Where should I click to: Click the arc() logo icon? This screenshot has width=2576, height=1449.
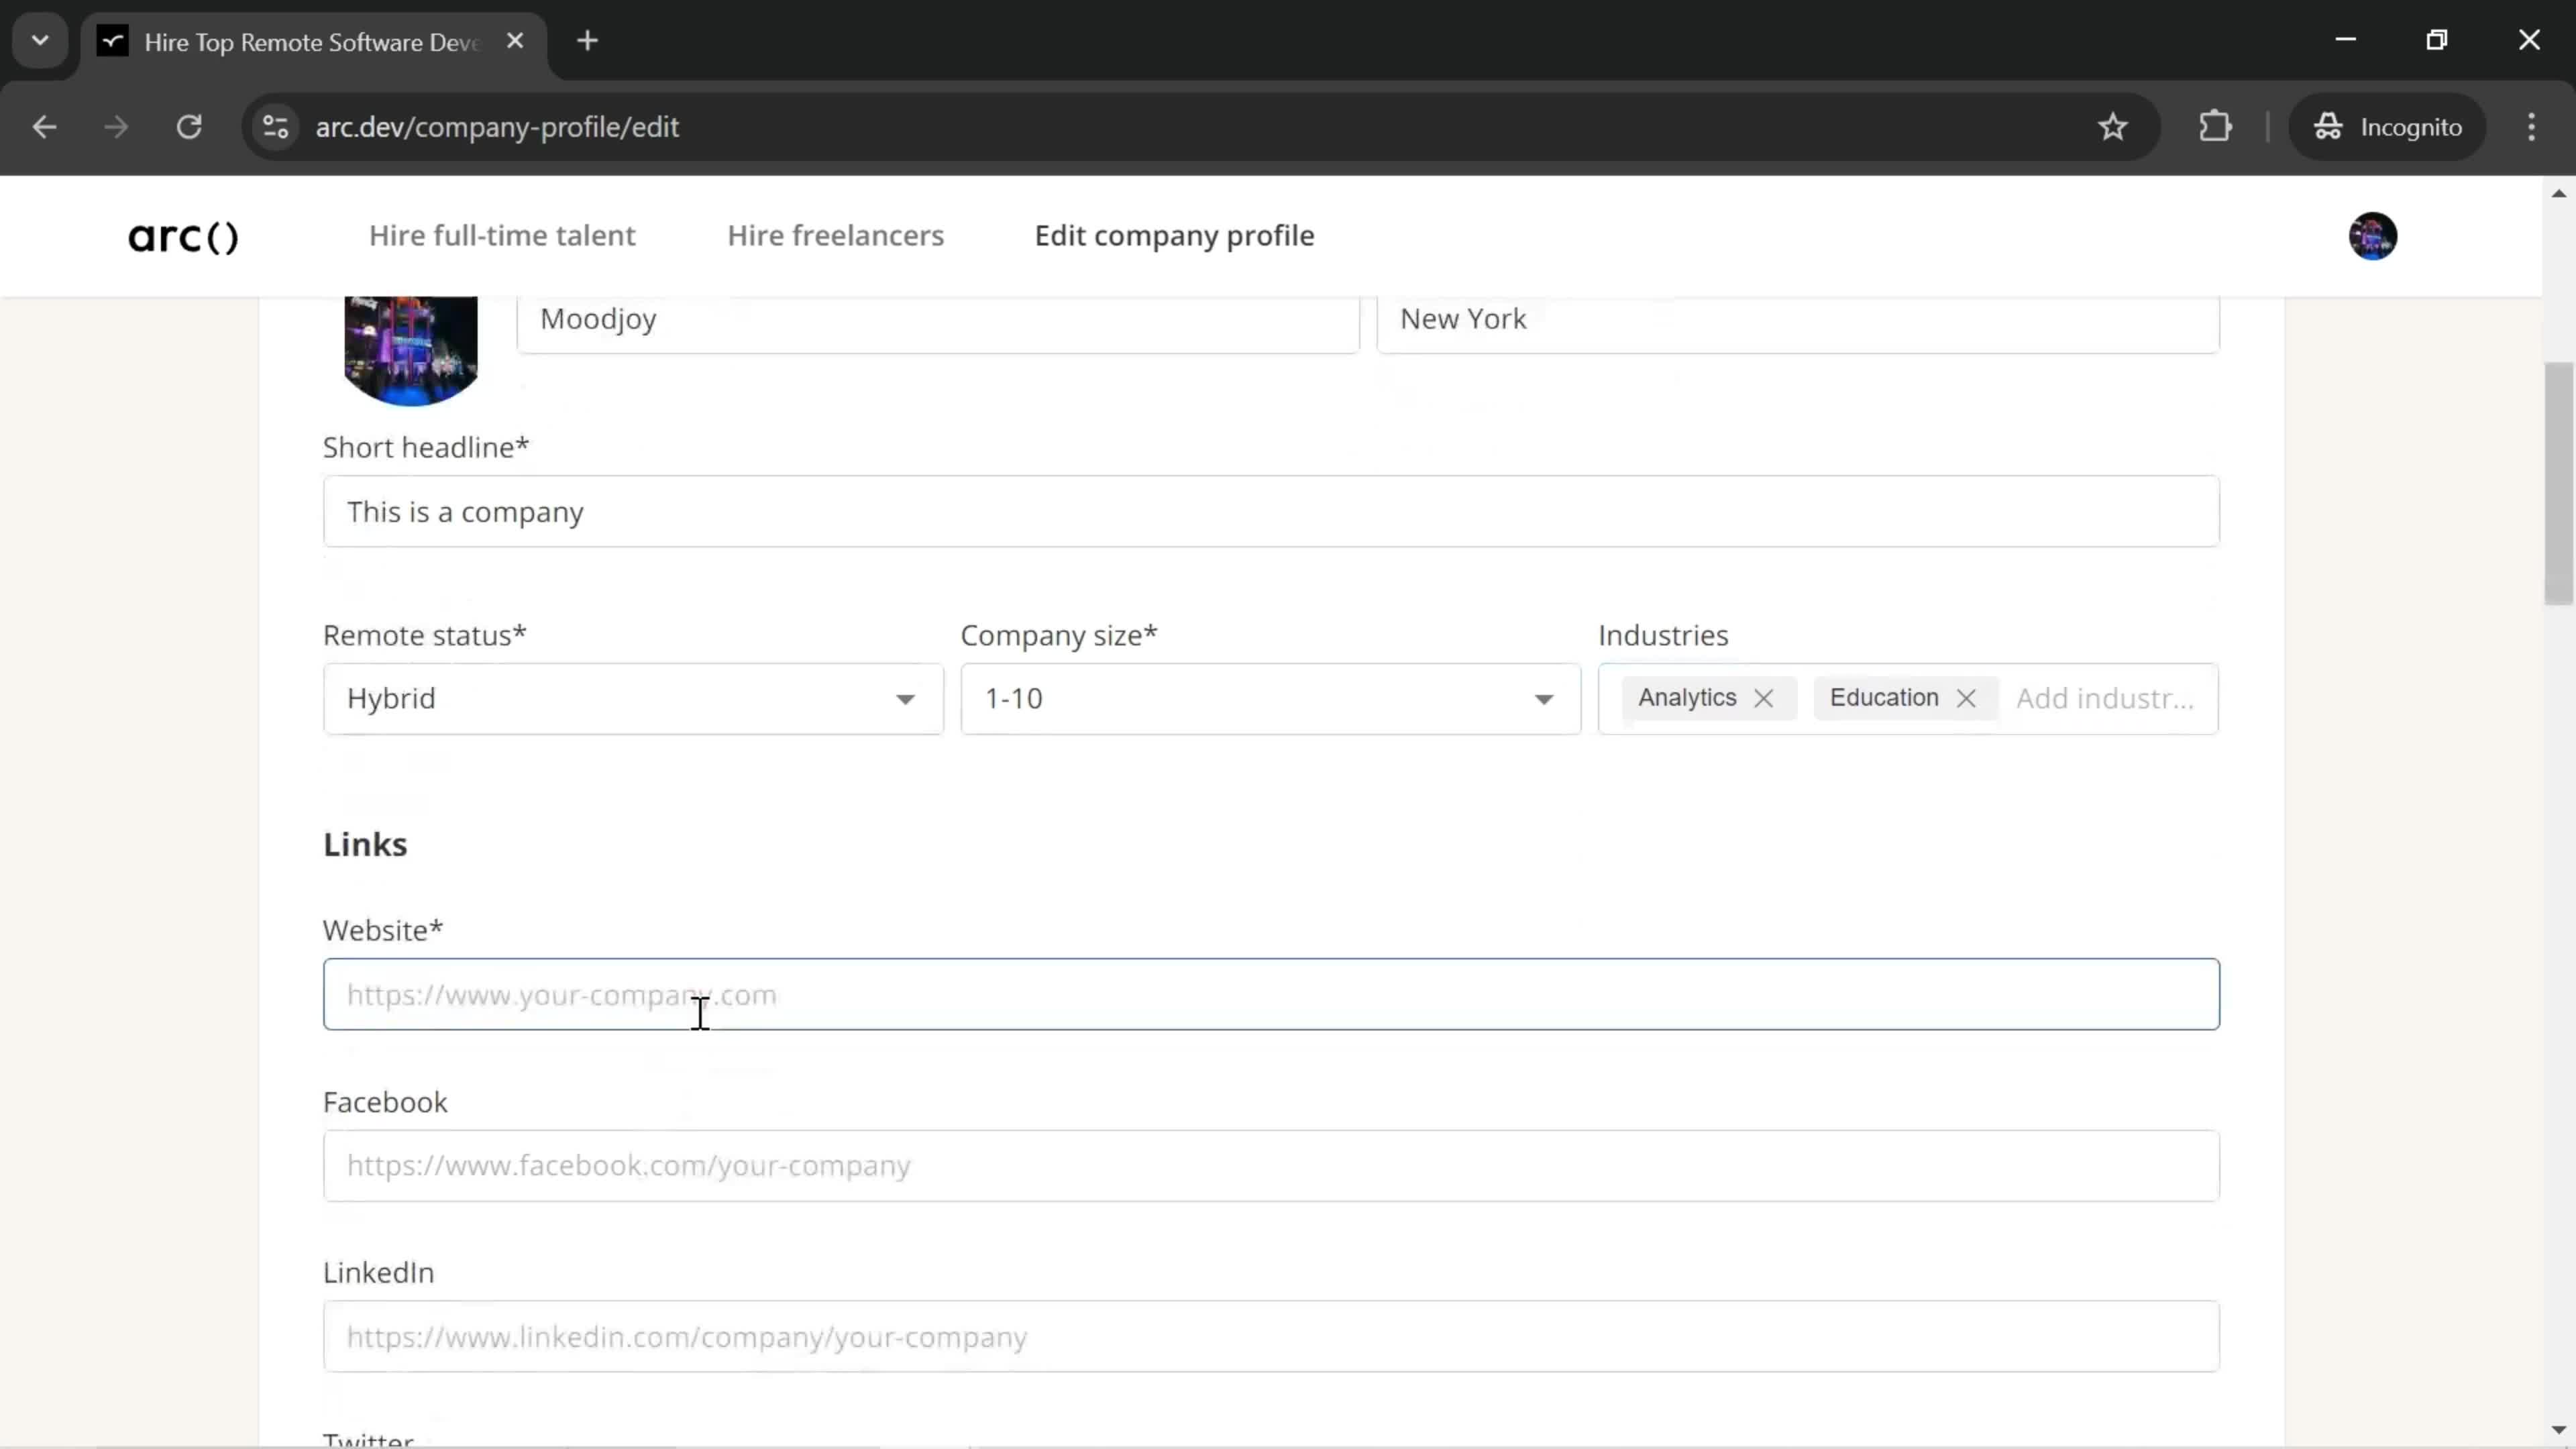point(182,235)
